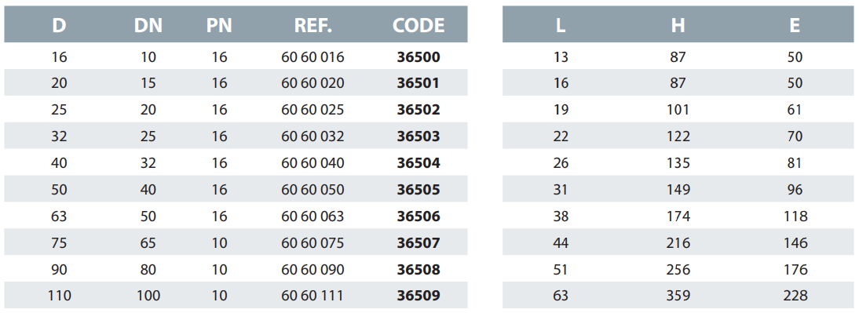Click the D column header
The image size is (859, 313).
(59, 25)
